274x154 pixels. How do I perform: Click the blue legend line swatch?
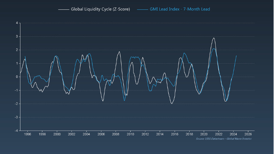point(143,9)
